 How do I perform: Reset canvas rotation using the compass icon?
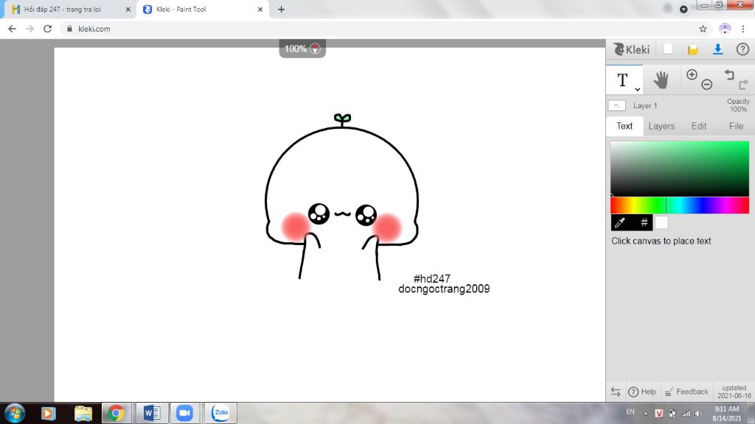point(315,49)
